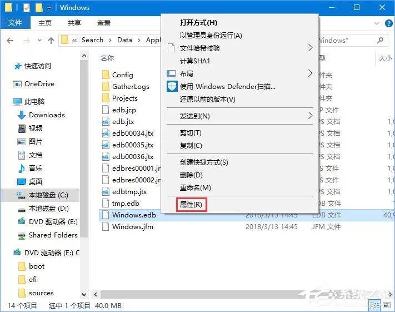The width and height of the screenshot is (395, 312).
Task: Click the back navigation arrow
Action: [x=10, y=41]
